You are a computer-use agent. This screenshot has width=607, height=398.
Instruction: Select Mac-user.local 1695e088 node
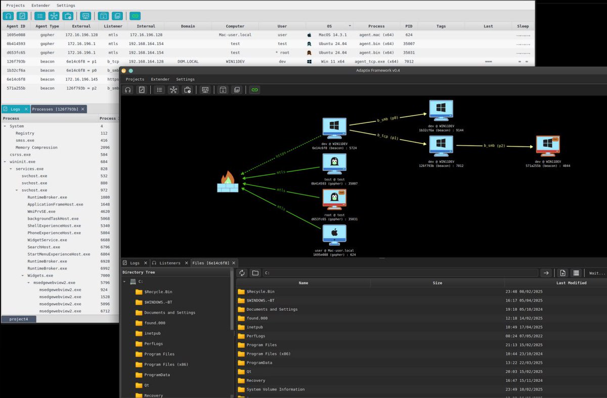(334, 235)
